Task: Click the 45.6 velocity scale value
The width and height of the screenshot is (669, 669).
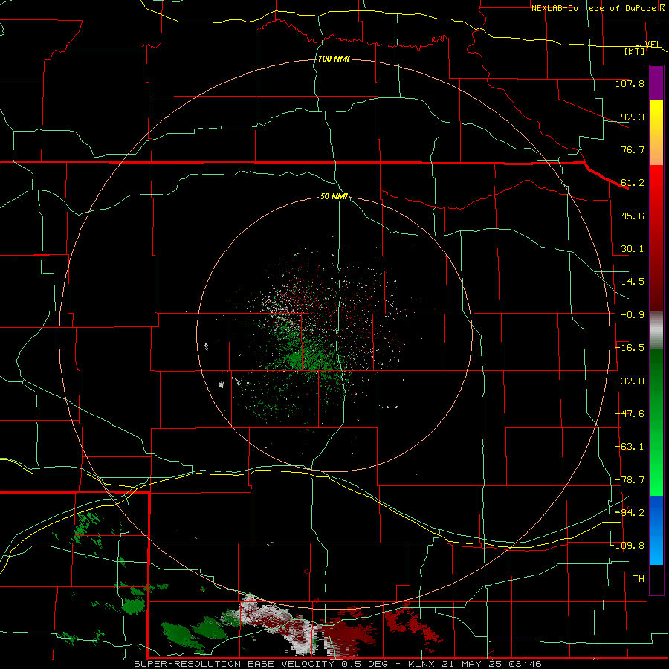Action: tap(633, 216)
